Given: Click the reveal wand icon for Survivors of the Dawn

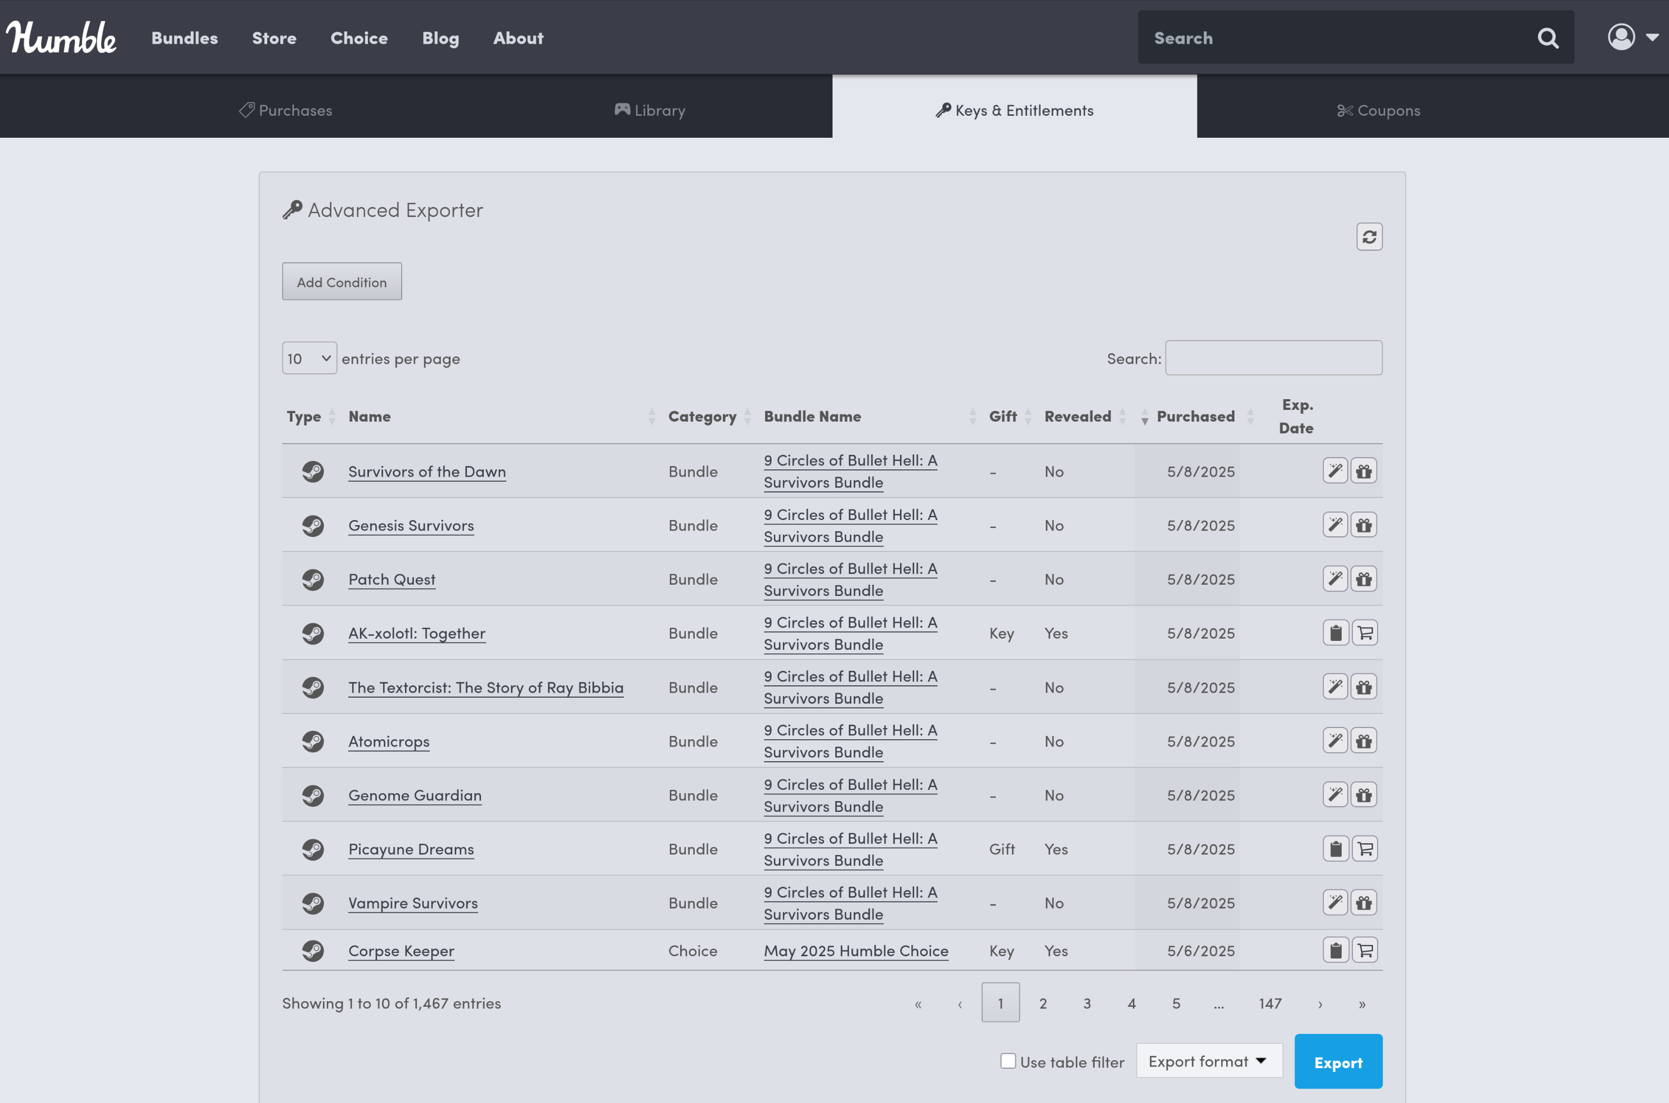Looking at the screenshot, I should coord(1334,471).
